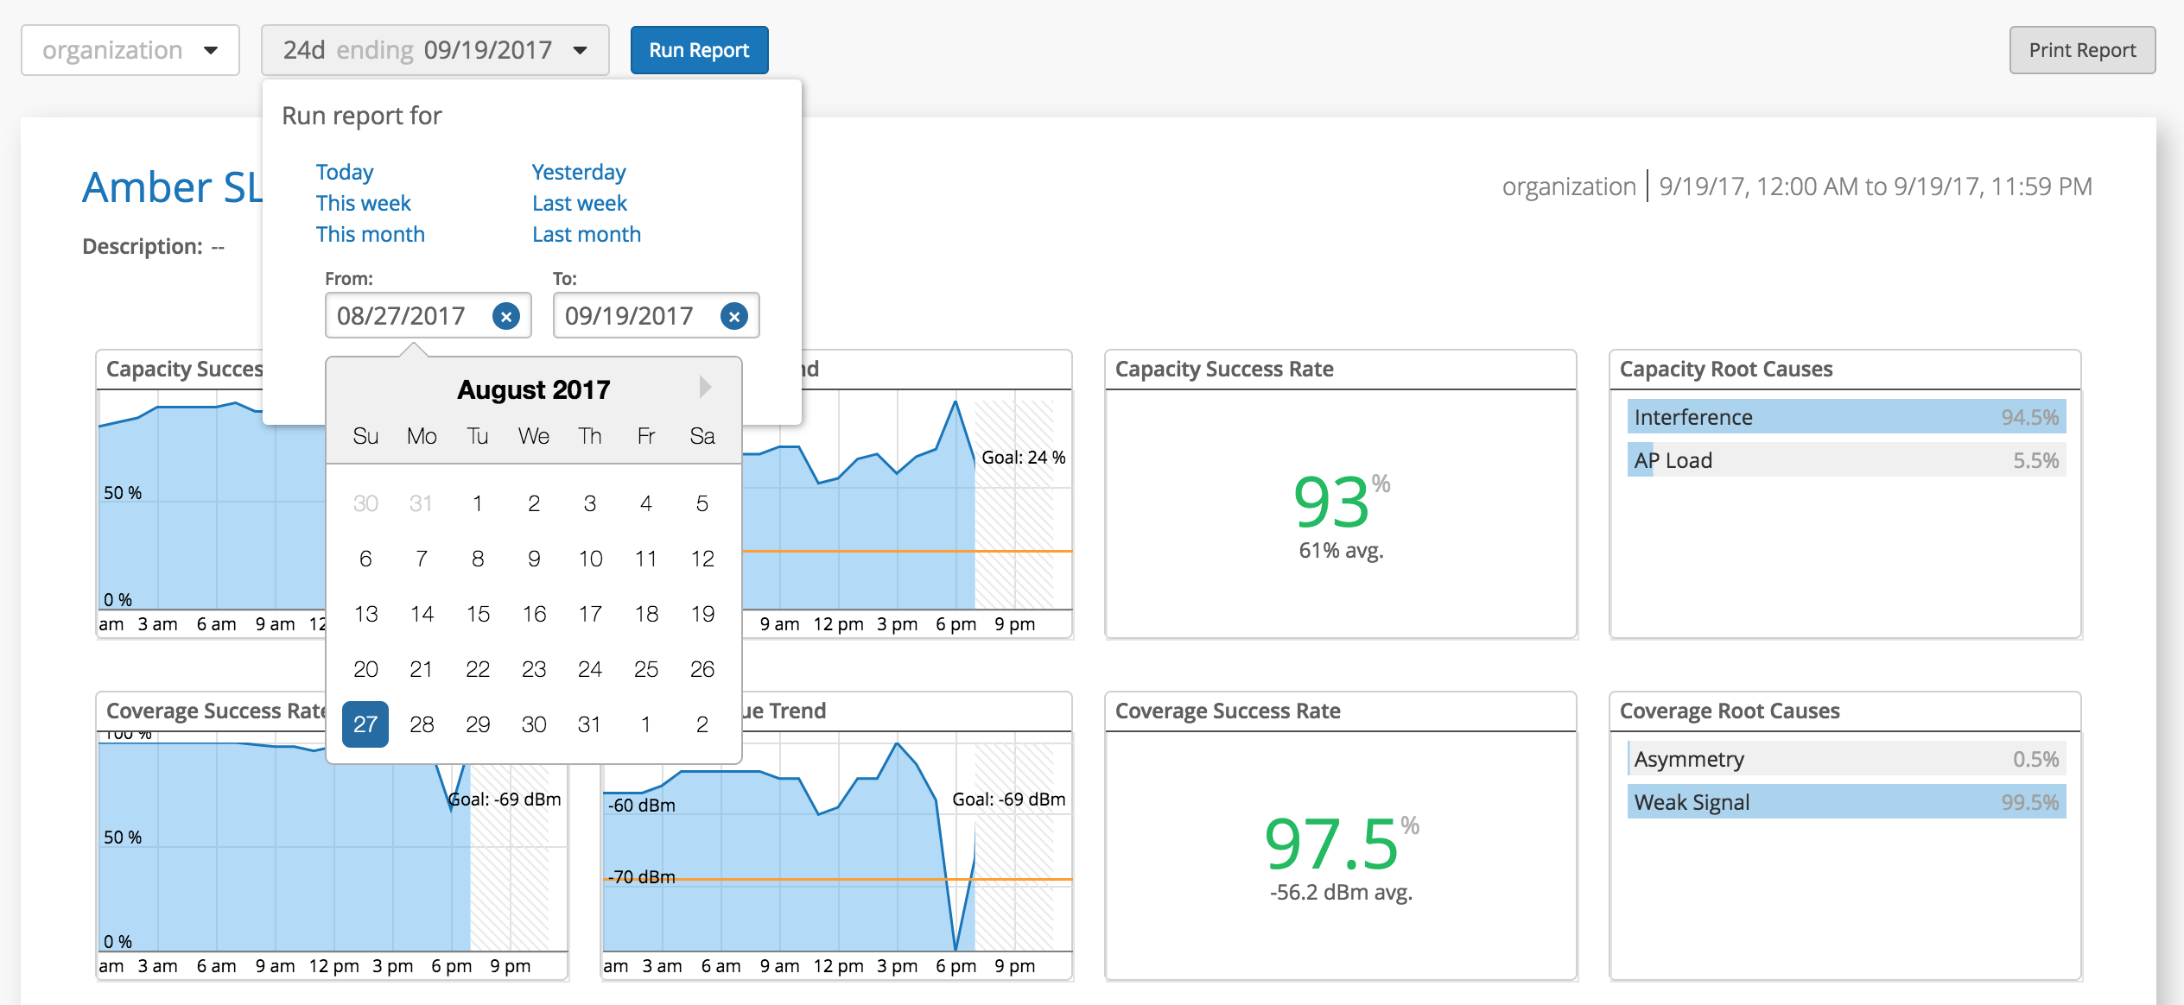Click the Interference root cause bar

point(1845,417)
